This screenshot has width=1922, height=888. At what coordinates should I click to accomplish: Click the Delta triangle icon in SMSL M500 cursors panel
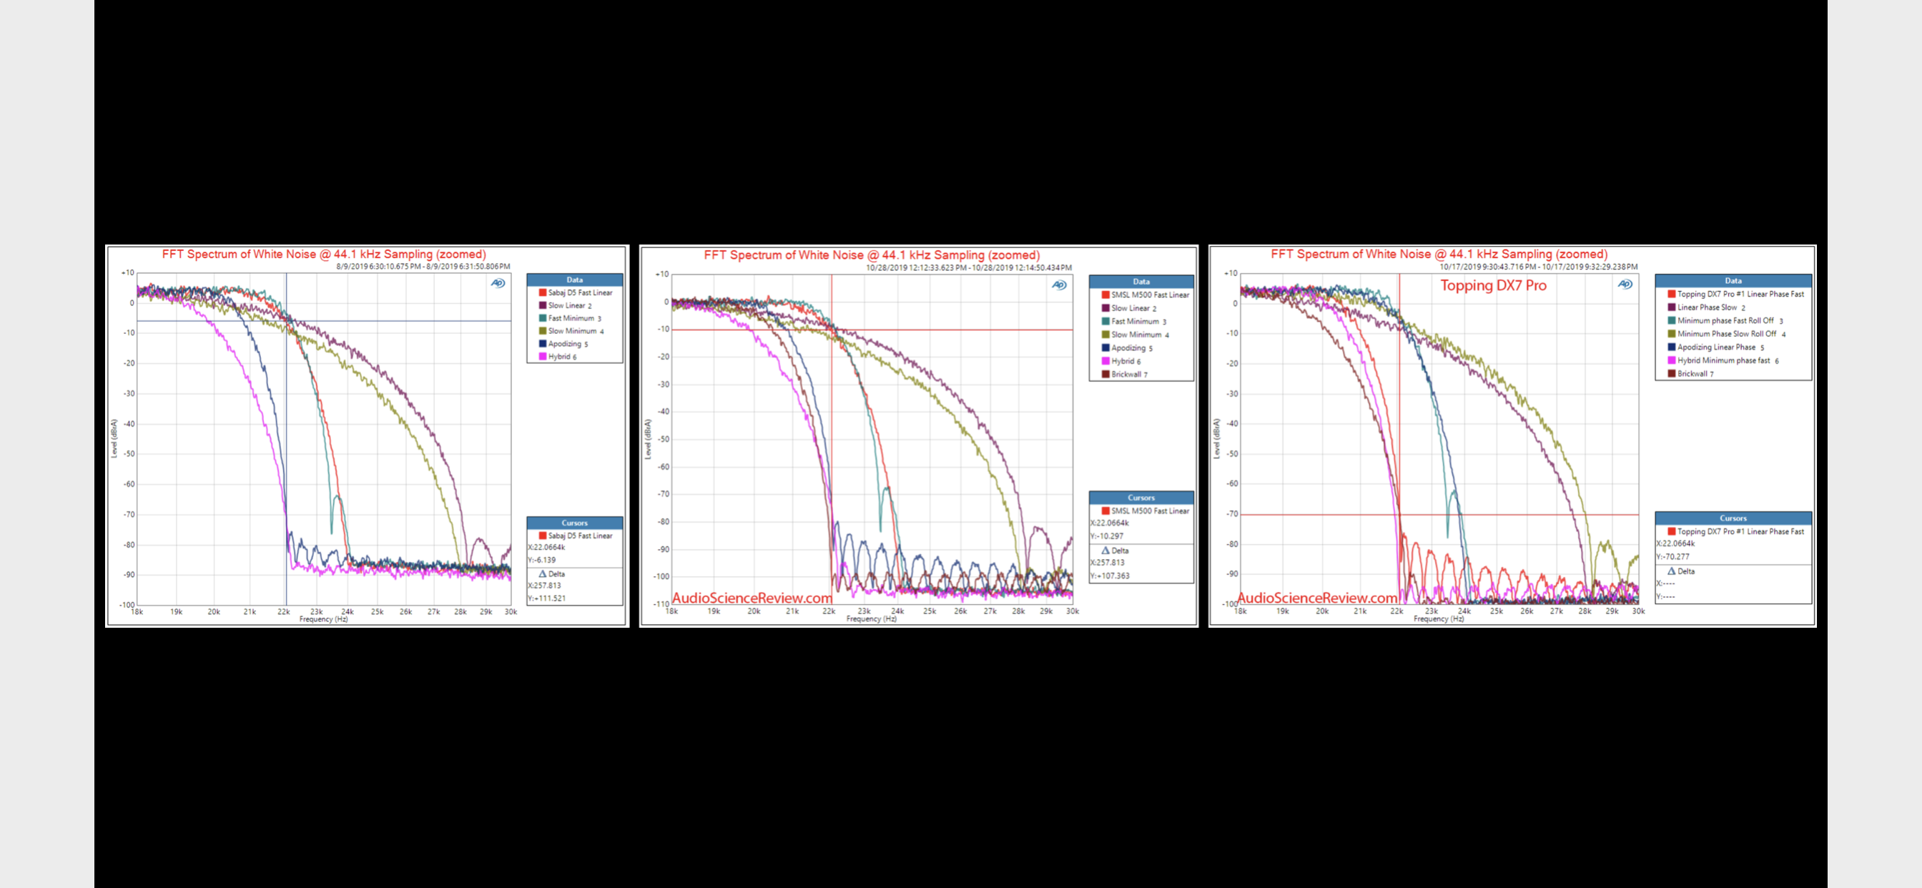tap(1105, 550)
